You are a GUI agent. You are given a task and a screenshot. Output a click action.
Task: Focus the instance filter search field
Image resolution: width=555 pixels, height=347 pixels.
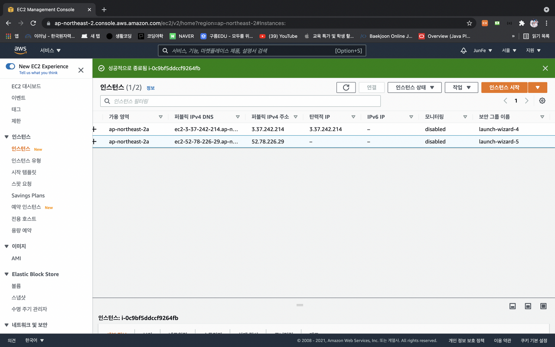pyautogui.click(x=240, y=101)
